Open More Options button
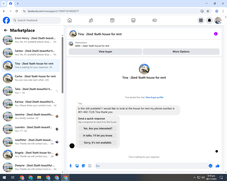 tap(181, 52)
